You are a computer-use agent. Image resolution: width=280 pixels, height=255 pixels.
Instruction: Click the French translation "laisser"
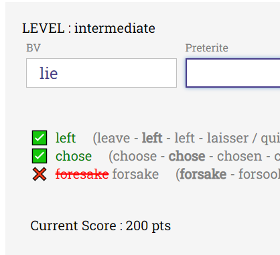(x=228, y=138)
